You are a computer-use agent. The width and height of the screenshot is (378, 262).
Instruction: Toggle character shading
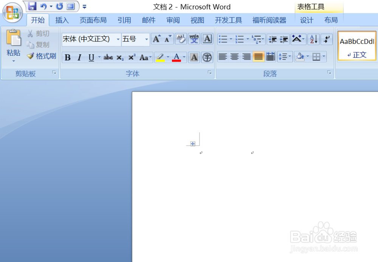(194, 57)
